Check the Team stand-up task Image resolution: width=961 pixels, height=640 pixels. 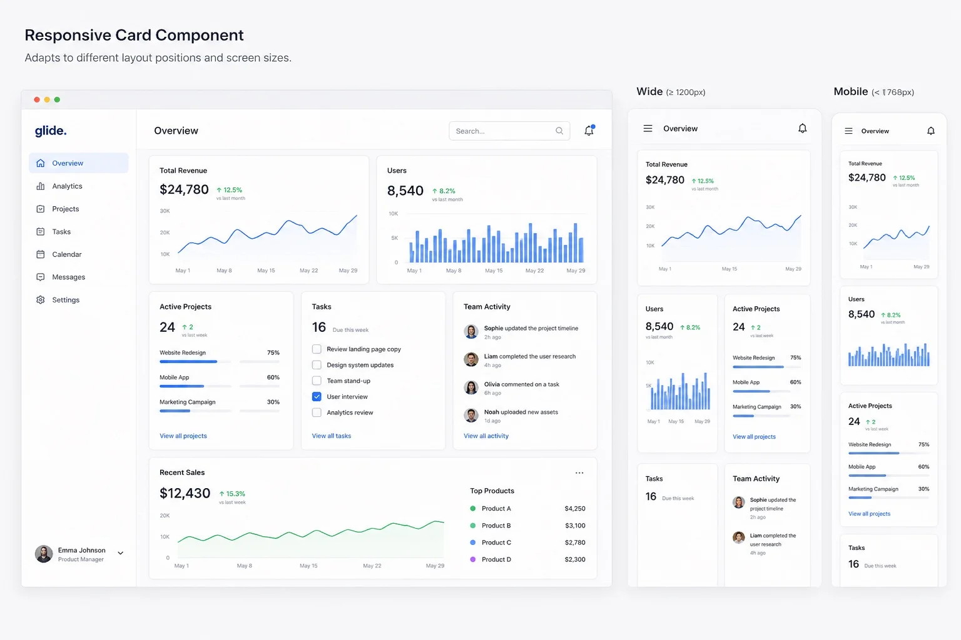317,381
